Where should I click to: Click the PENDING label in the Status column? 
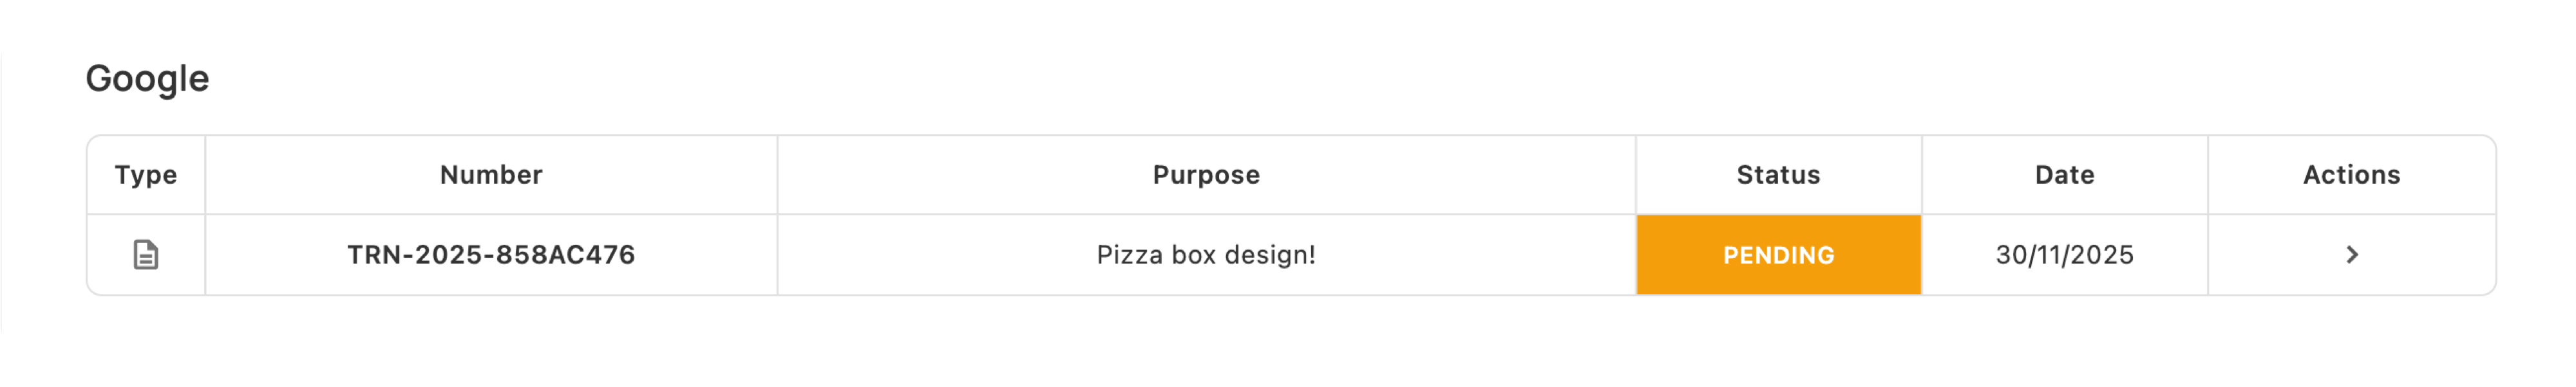pyautogui.click(x=1778, y=255)
